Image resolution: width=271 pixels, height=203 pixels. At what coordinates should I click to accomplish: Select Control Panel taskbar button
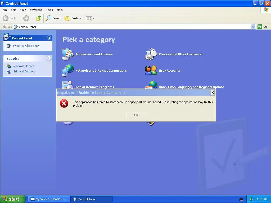(x=92, y=199)
